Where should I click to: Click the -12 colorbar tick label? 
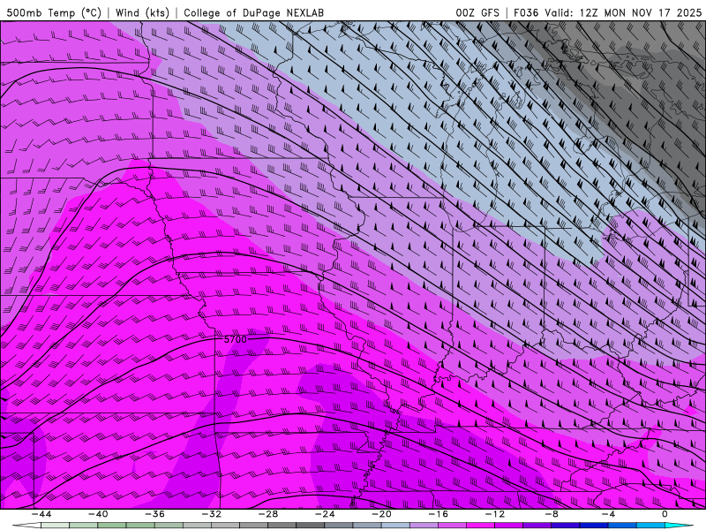tap(495, 514)
